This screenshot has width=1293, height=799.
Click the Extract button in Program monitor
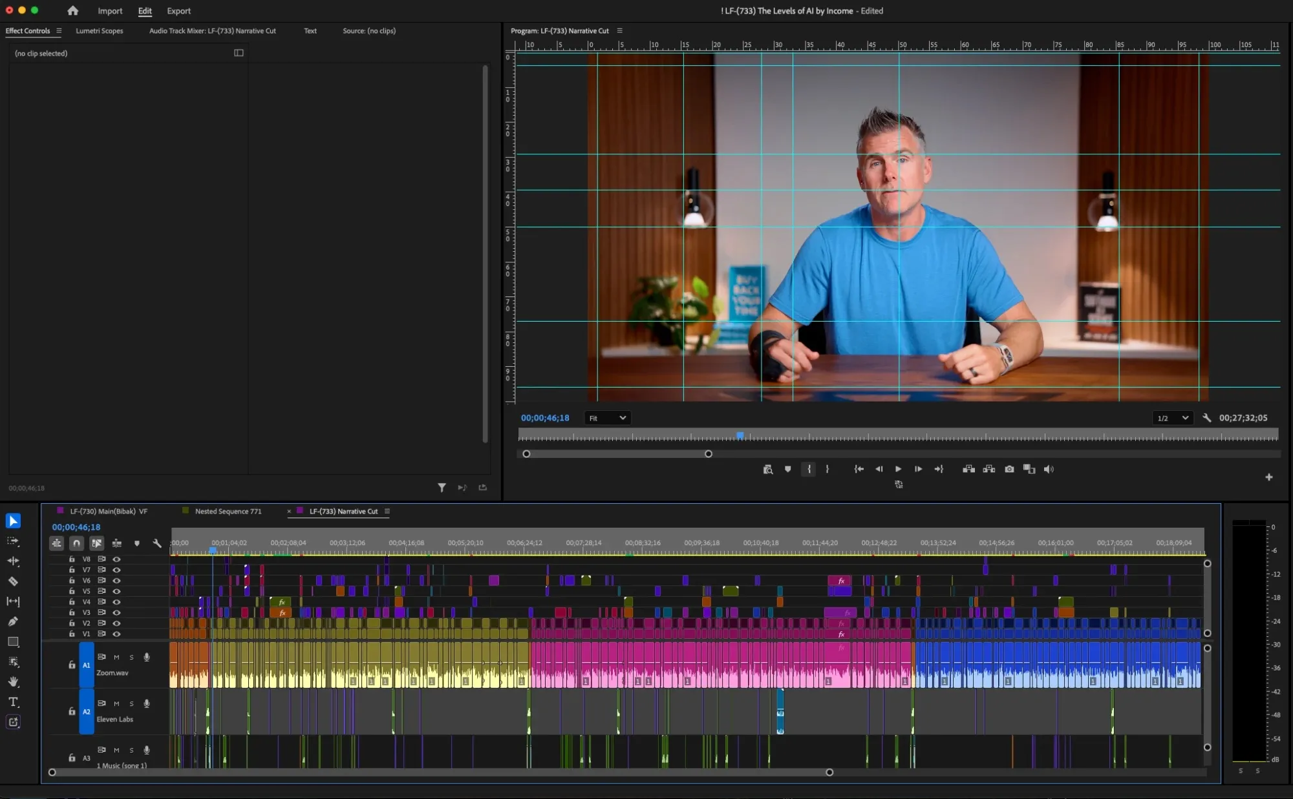[x=989, y=470]
